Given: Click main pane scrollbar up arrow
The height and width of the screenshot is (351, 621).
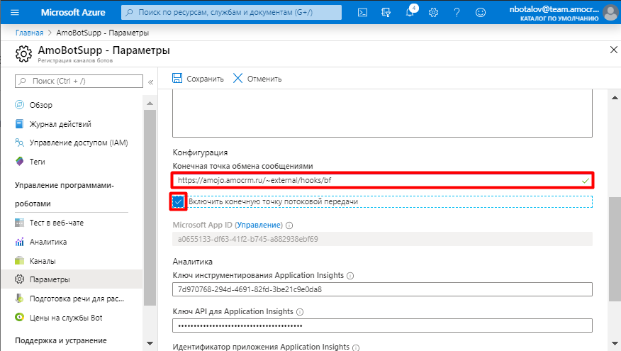Looking at the screenshot, I should (615, 97).
